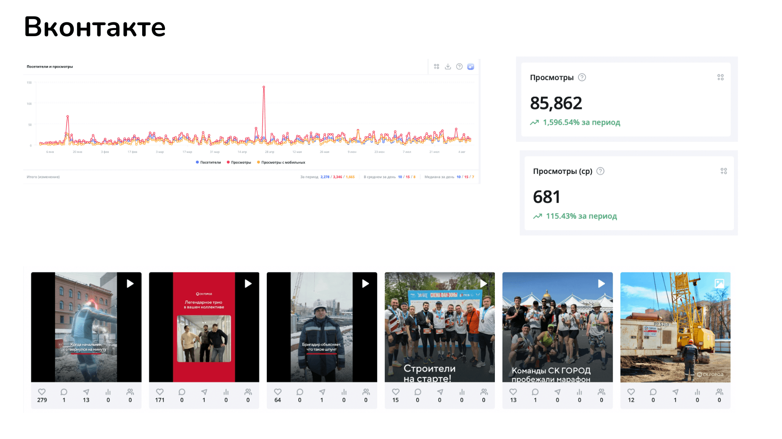This screenshot has width=782, height=439.
Task: Open widget options on Просмотры card
Action: pos(720,77)
